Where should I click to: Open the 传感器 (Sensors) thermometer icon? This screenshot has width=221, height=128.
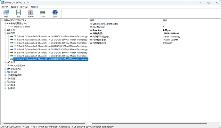tap(30, 13)
